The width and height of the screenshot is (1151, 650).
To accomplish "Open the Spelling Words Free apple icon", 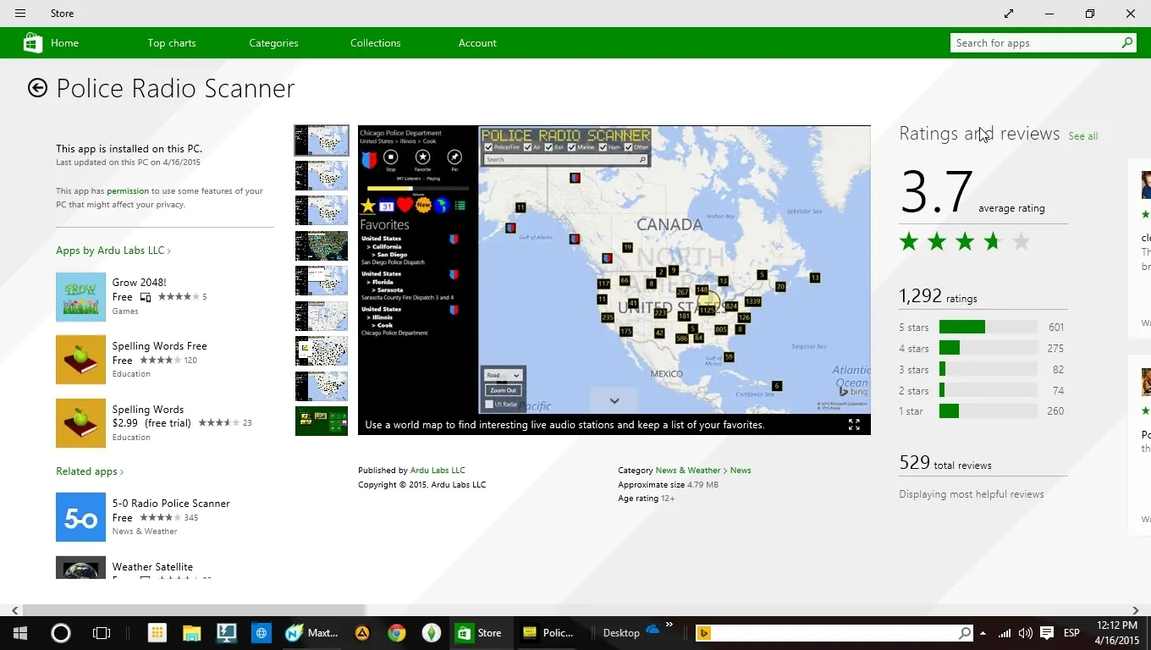I will click(x=80, y=360).
